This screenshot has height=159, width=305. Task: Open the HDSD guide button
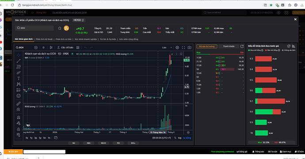(79, 20)
